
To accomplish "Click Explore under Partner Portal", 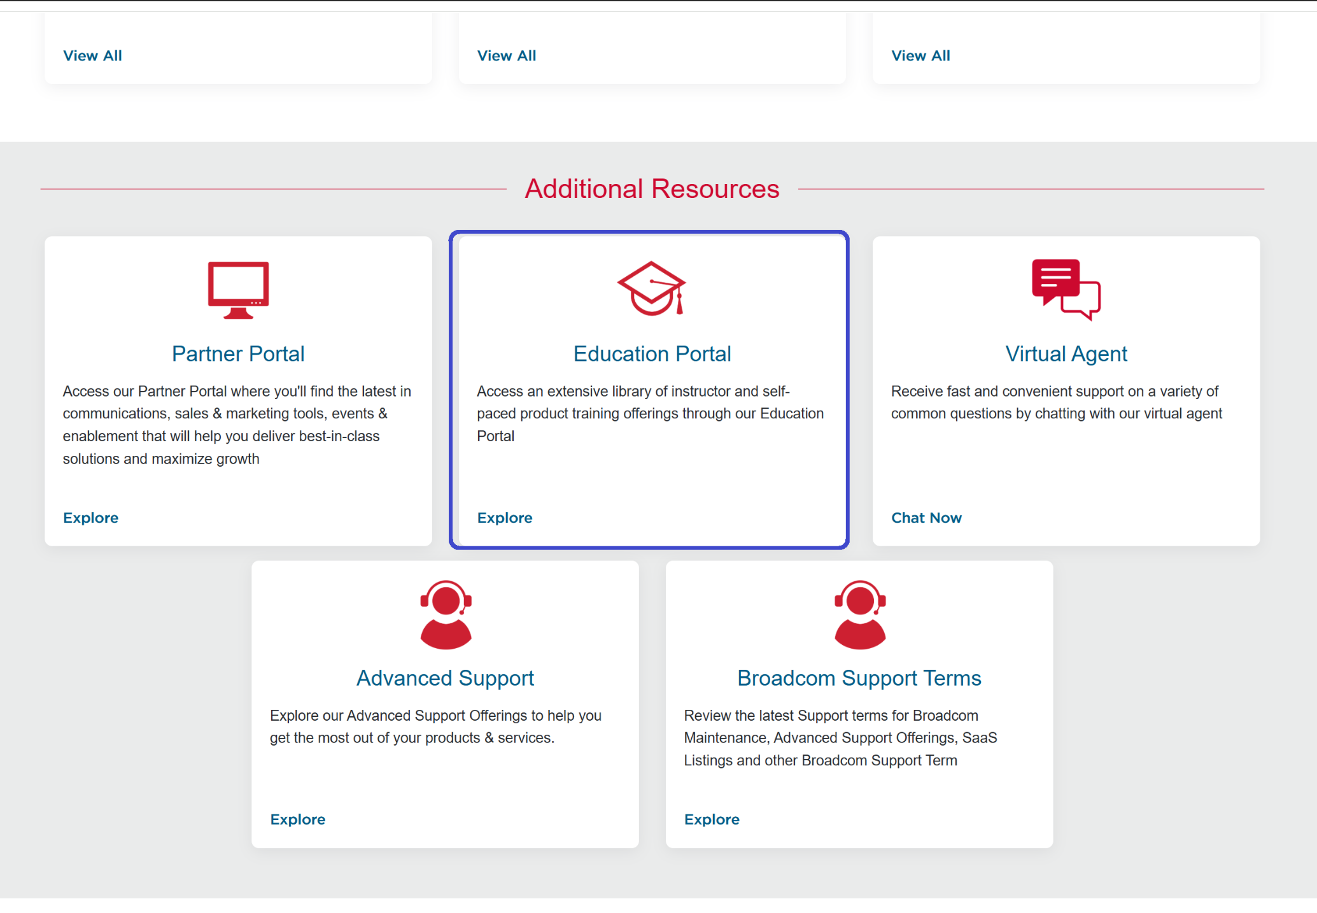I will 90,518.
